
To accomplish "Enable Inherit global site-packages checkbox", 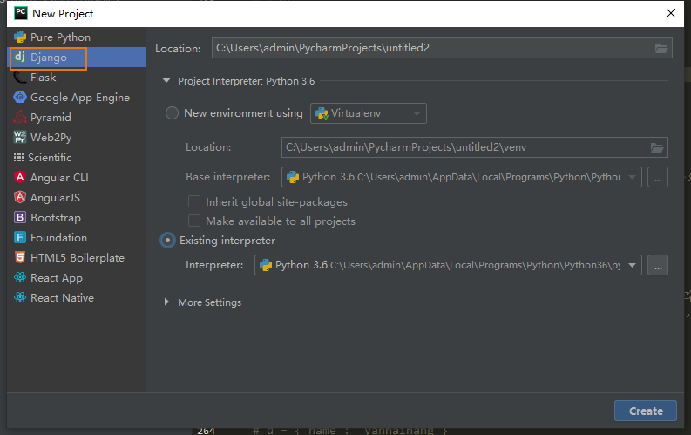I will [x=194, y=201].
